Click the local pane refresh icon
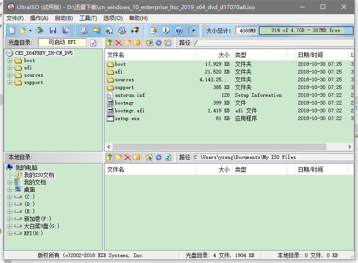 pos(168,157)
